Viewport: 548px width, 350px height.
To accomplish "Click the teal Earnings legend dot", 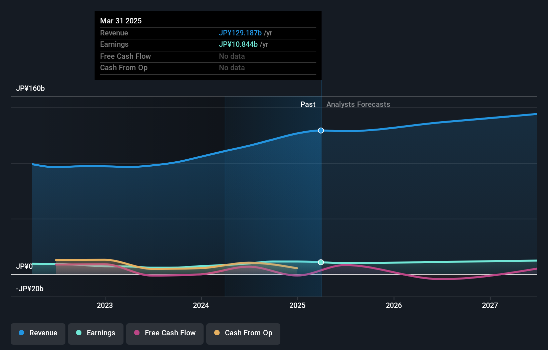I will tap(79, 333).
